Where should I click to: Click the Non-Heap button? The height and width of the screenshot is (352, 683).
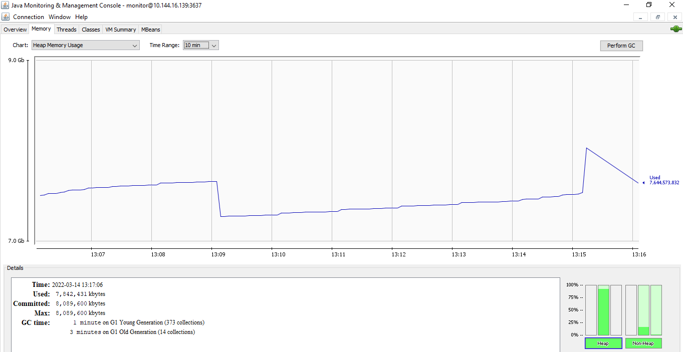pos(643,343)
